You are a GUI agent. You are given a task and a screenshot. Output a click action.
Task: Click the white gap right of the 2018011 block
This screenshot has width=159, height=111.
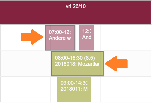pos(96,89)
